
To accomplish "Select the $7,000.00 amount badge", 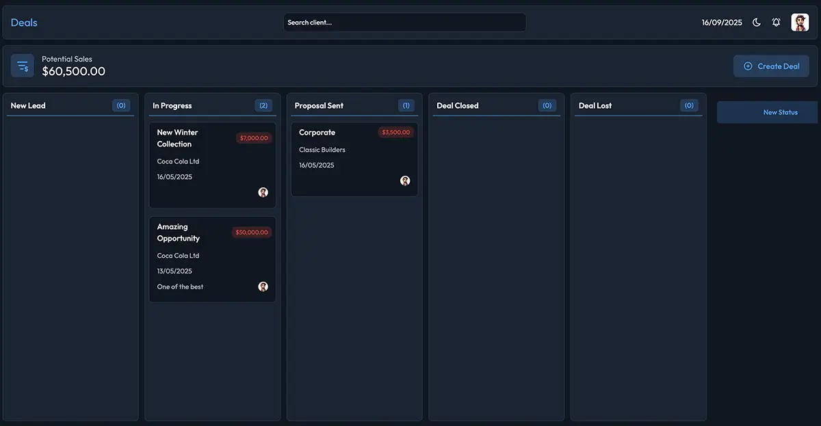I will 254,138.
